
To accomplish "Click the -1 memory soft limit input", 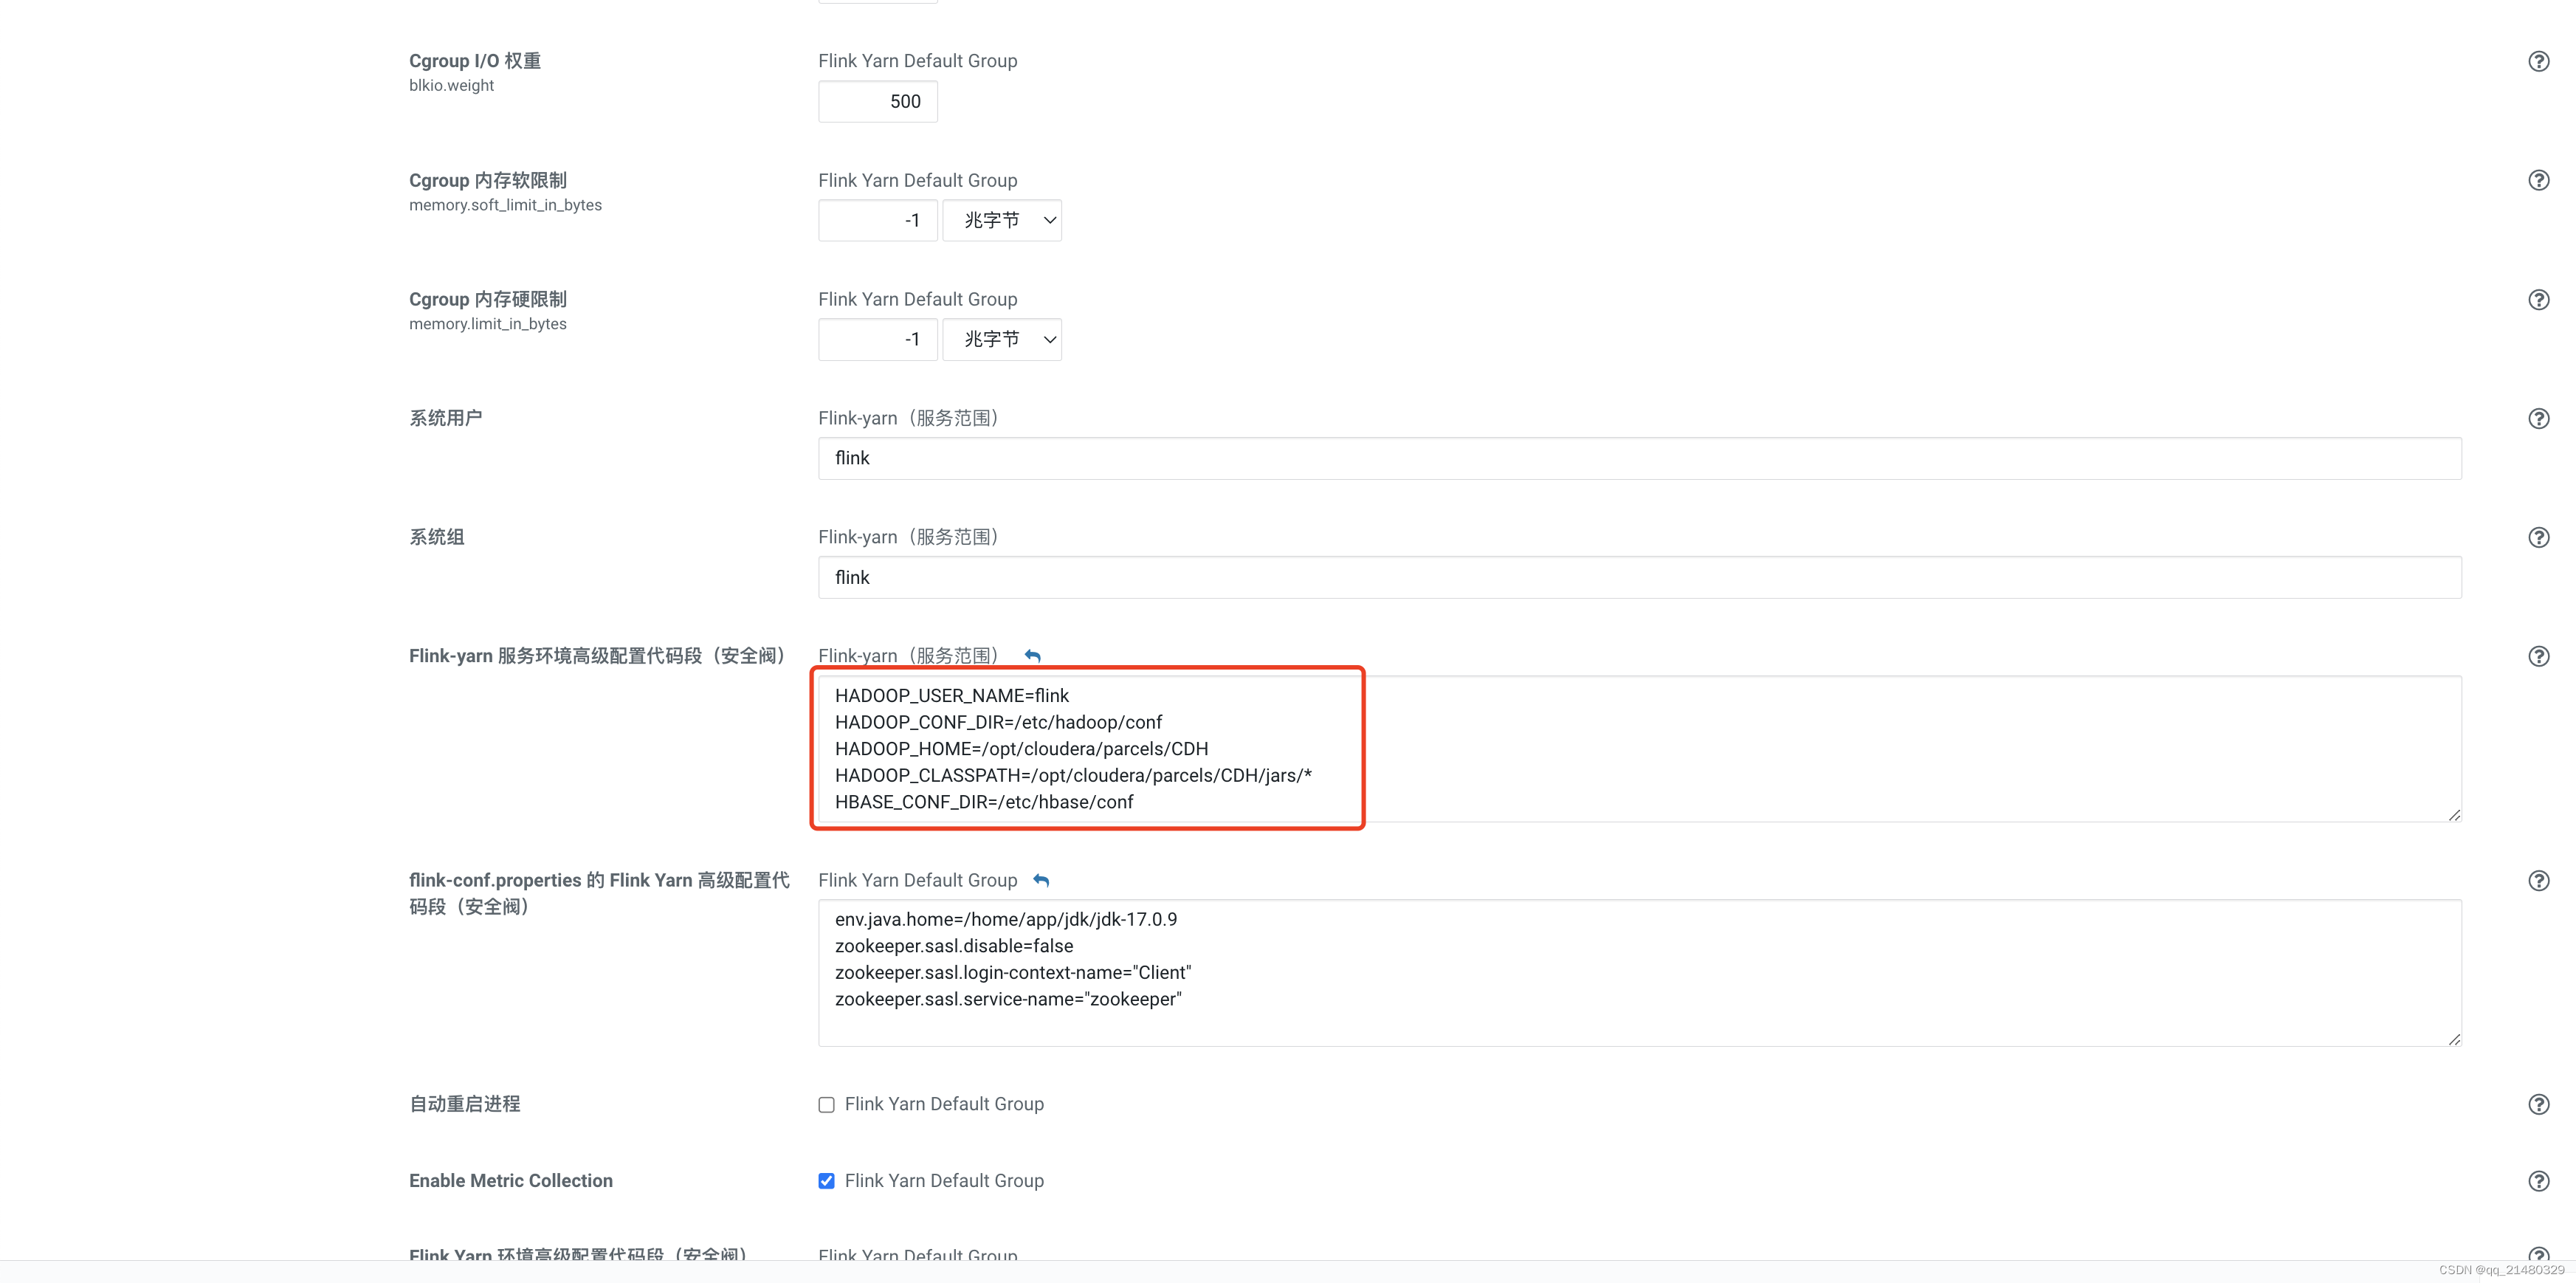I will (x=877, y=220).
